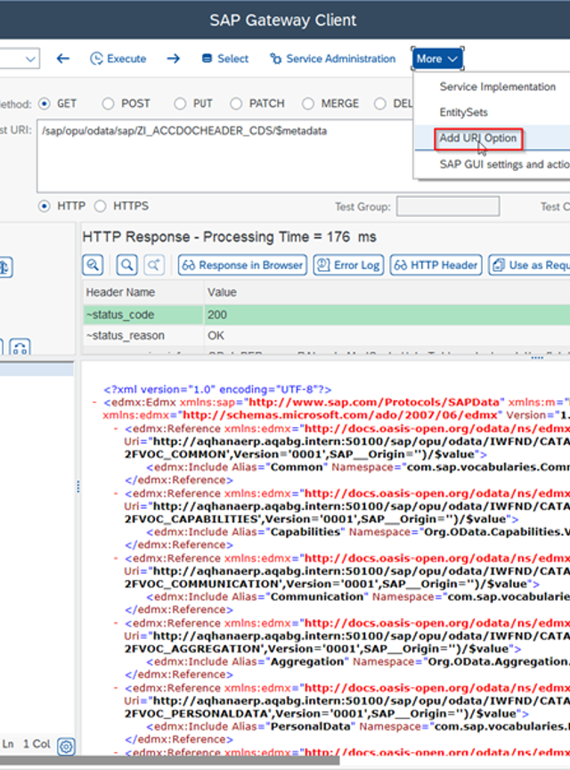
Task: Collapse the VOC_AGGREGATION edmx:Reference node
Action: pyautogui.click(x=116, y=623)
